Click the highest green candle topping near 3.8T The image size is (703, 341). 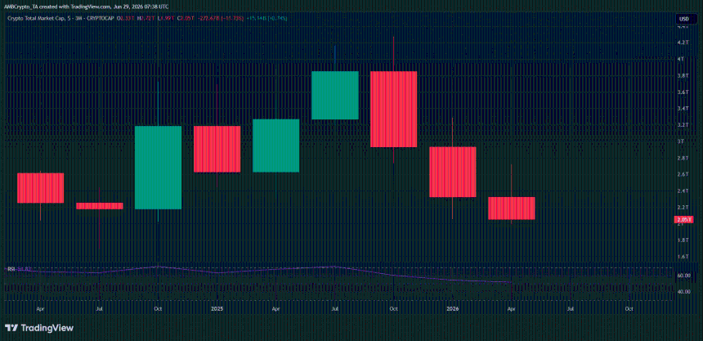[335, 96]
